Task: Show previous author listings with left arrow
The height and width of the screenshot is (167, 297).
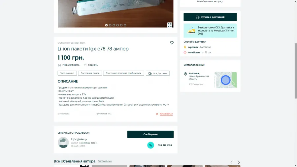Action: 231,162
